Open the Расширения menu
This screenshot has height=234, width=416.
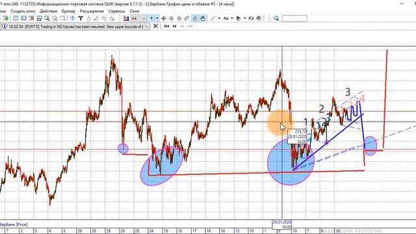pos(92,11)
